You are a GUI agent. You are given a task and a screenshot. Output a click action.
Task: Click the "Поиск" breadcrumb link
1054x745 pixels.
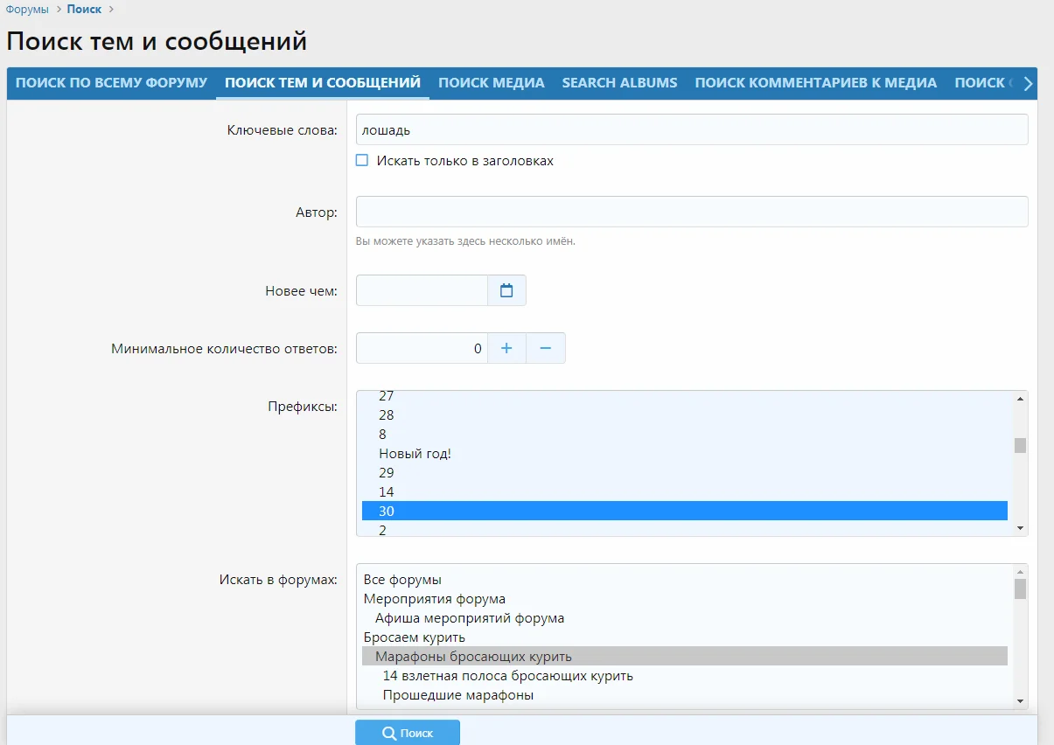tap(84, 10)
